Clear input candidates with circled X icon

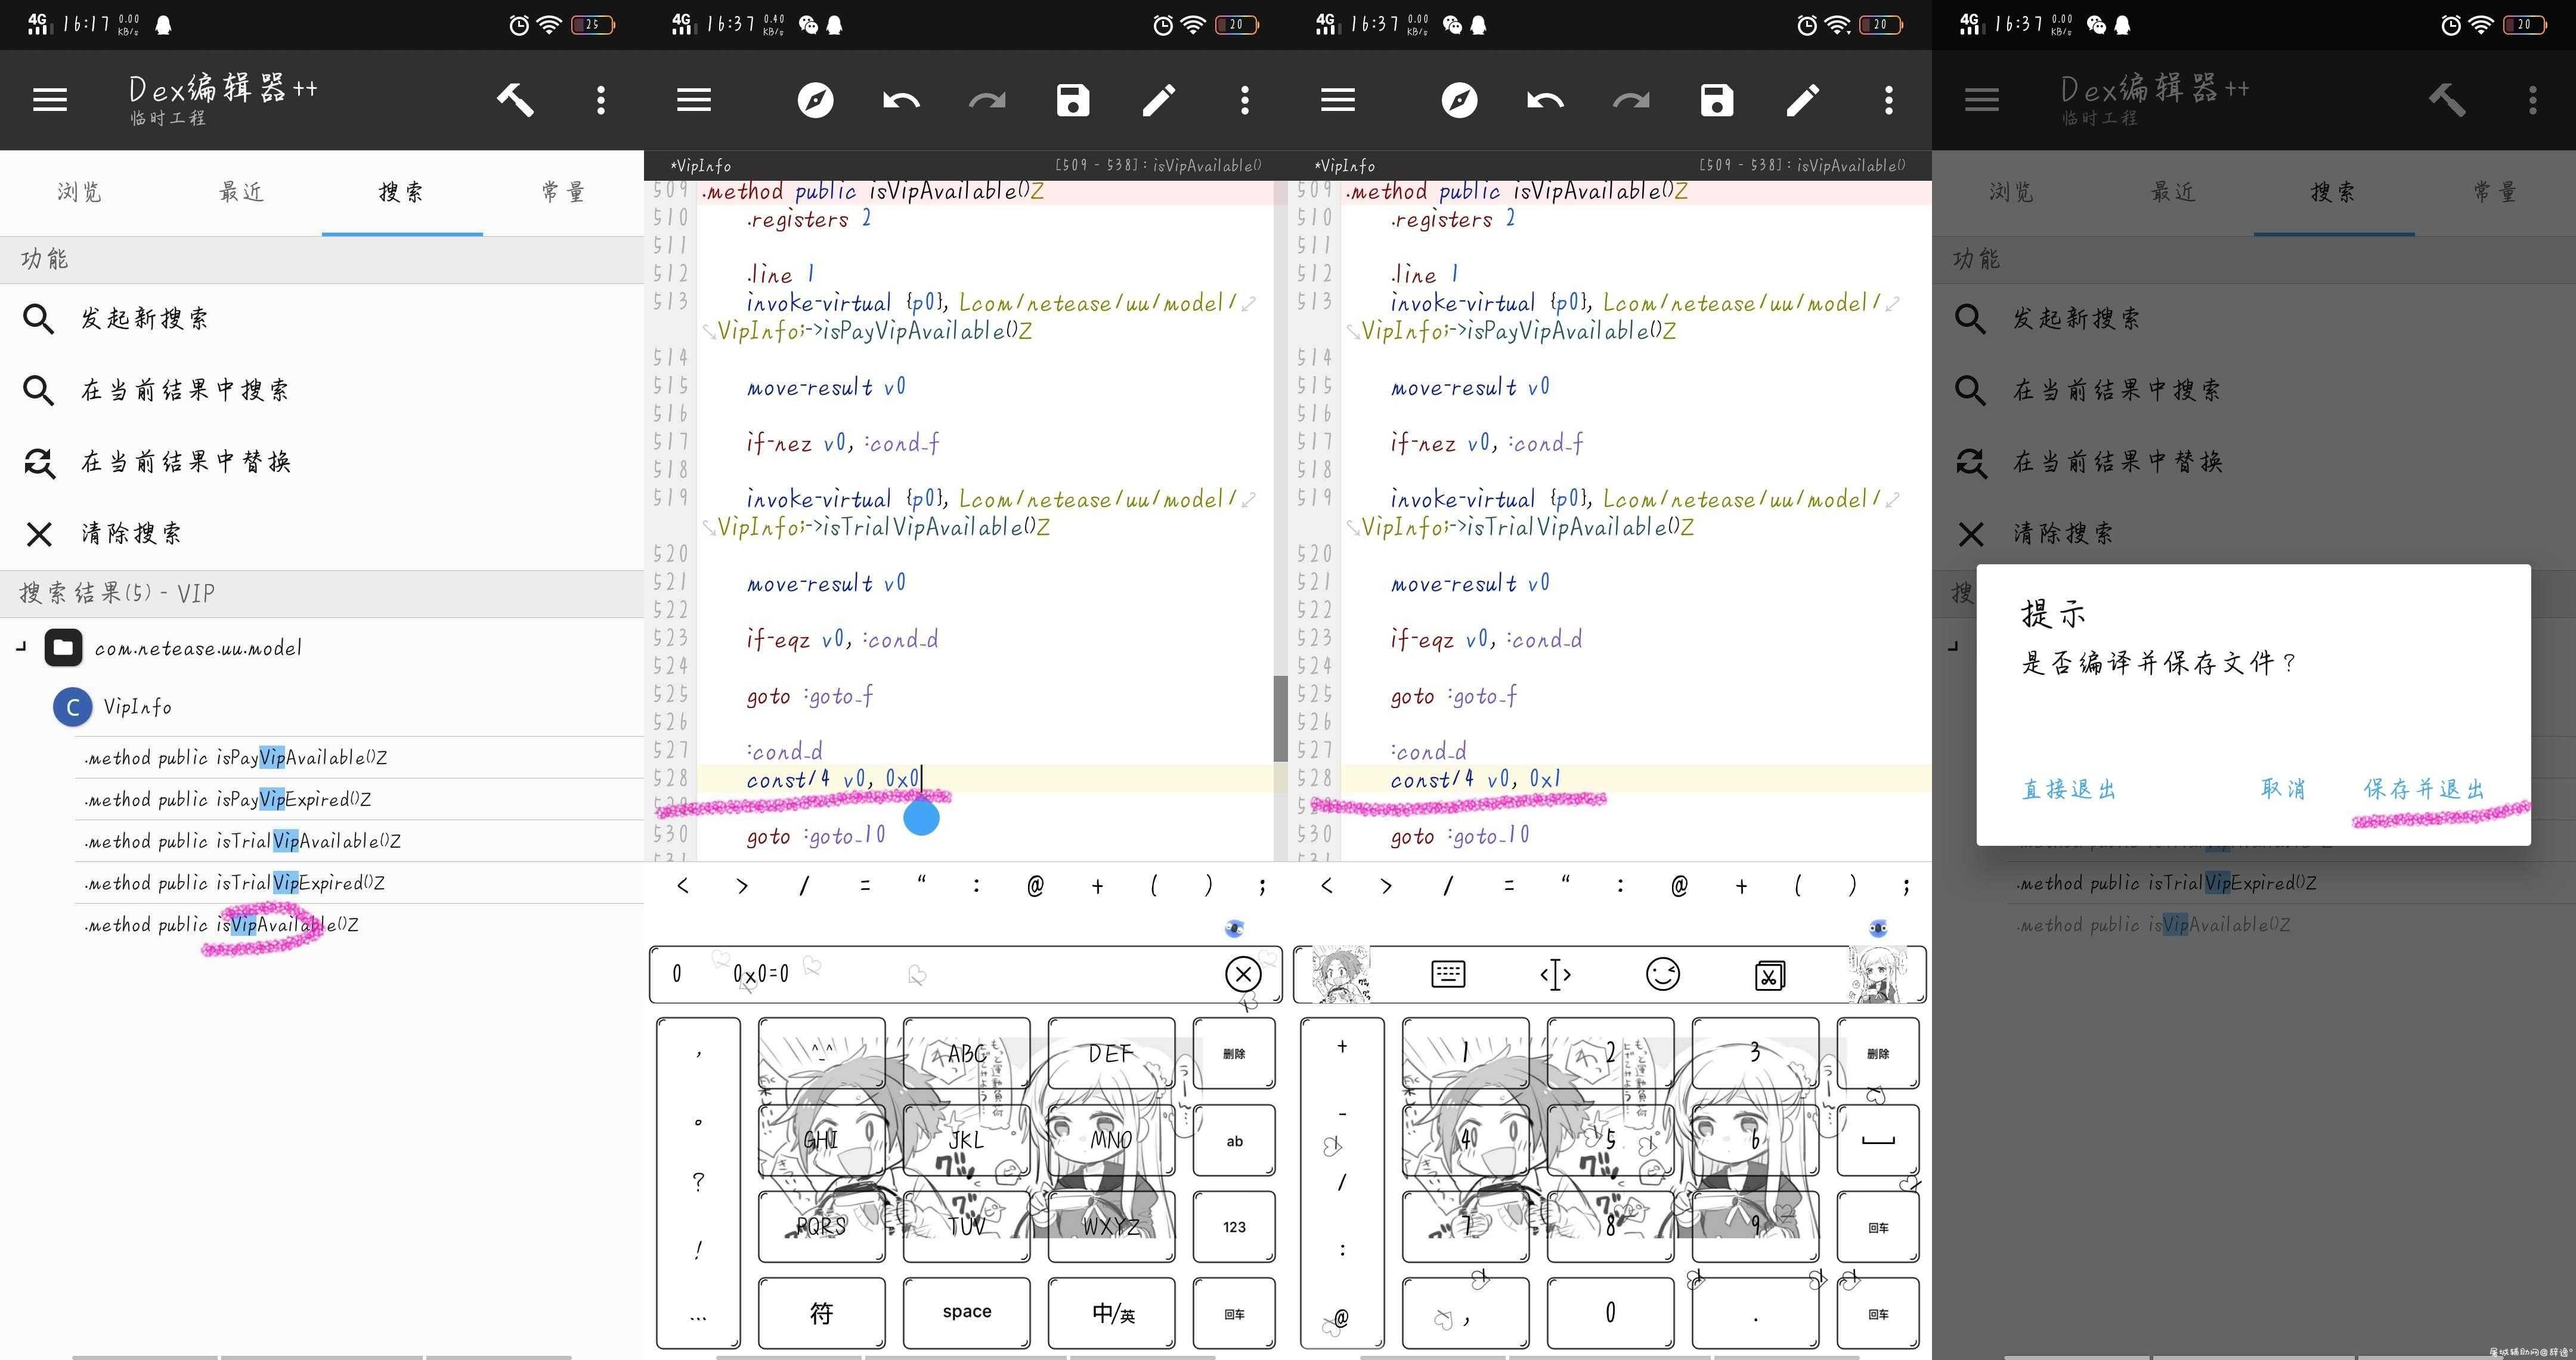[x=1243, y=974]
